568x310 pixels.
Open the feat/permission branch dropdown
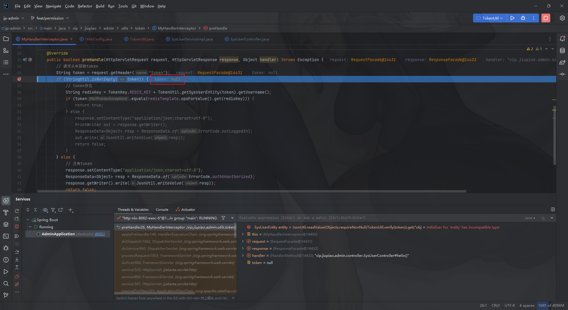coord(50,18)
